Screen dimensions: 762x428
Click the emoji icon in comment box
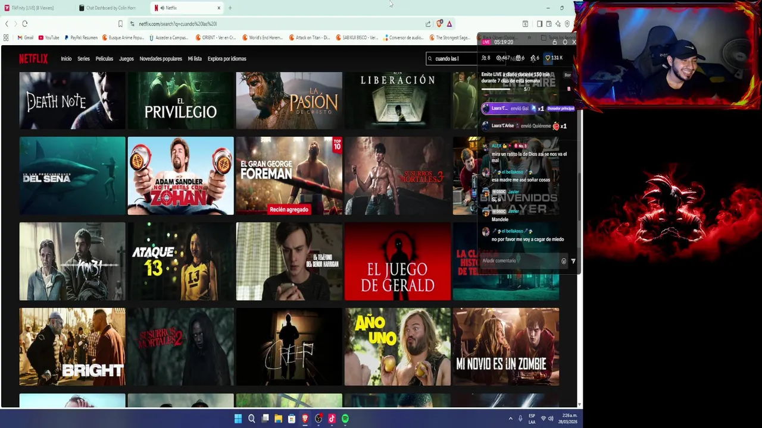point(563,261)
